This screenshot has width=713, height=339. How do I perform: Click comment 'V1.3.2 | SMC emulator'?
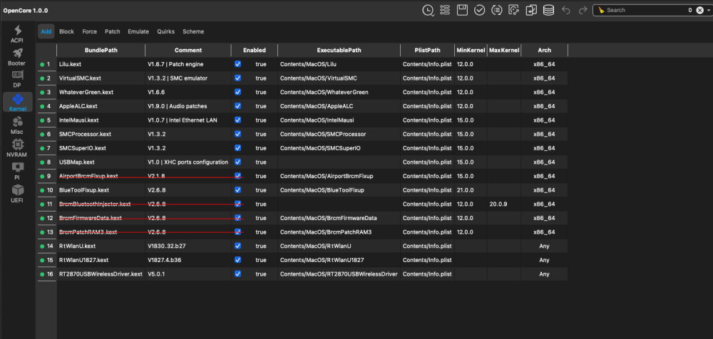[178, 78]
